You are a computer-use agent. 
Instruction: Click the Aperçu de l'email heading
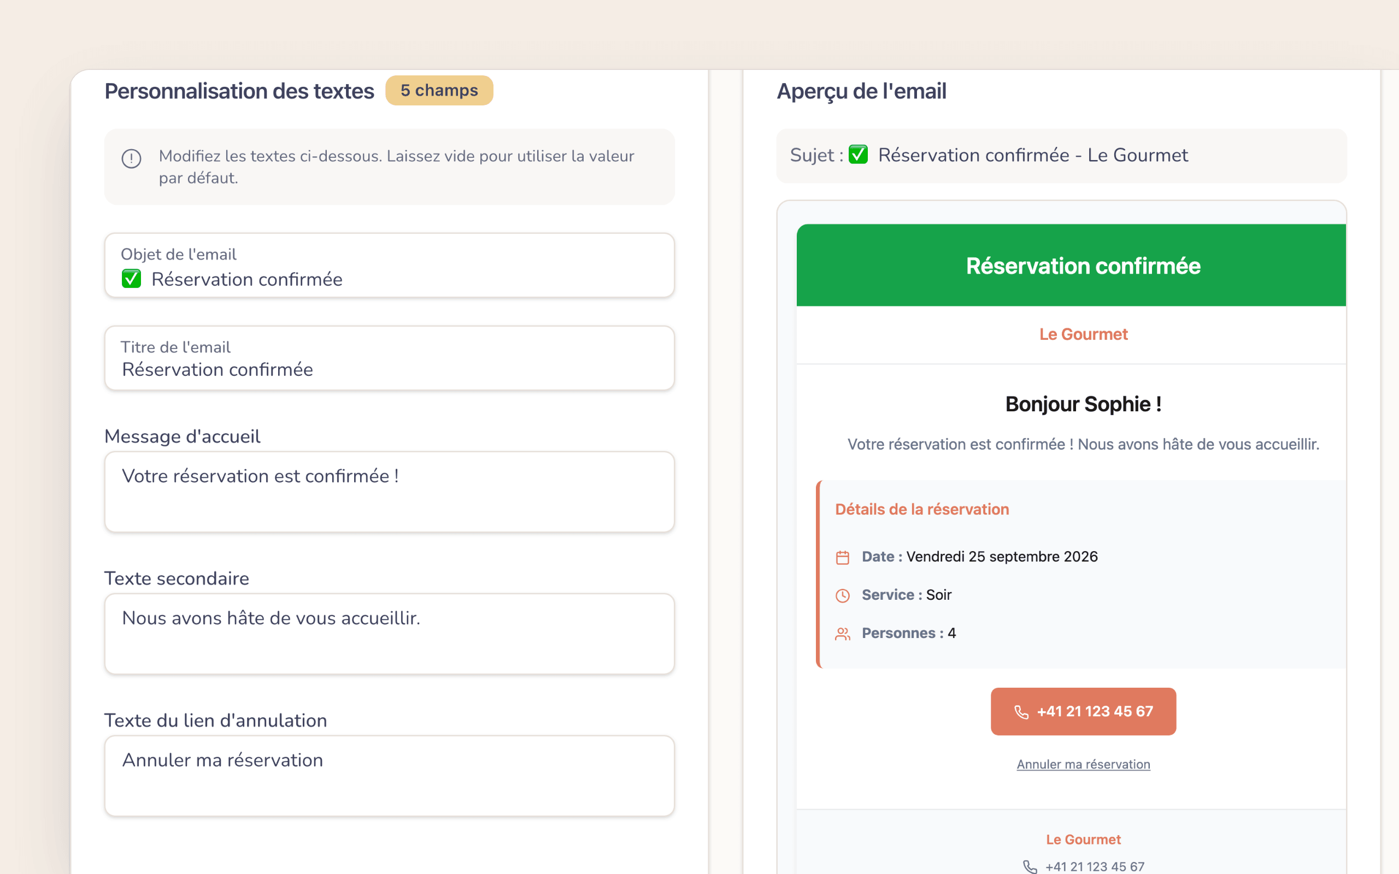coord(861,91)
